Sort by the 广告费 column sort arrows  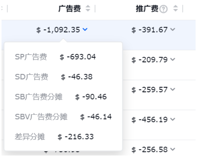click(88, 8)
